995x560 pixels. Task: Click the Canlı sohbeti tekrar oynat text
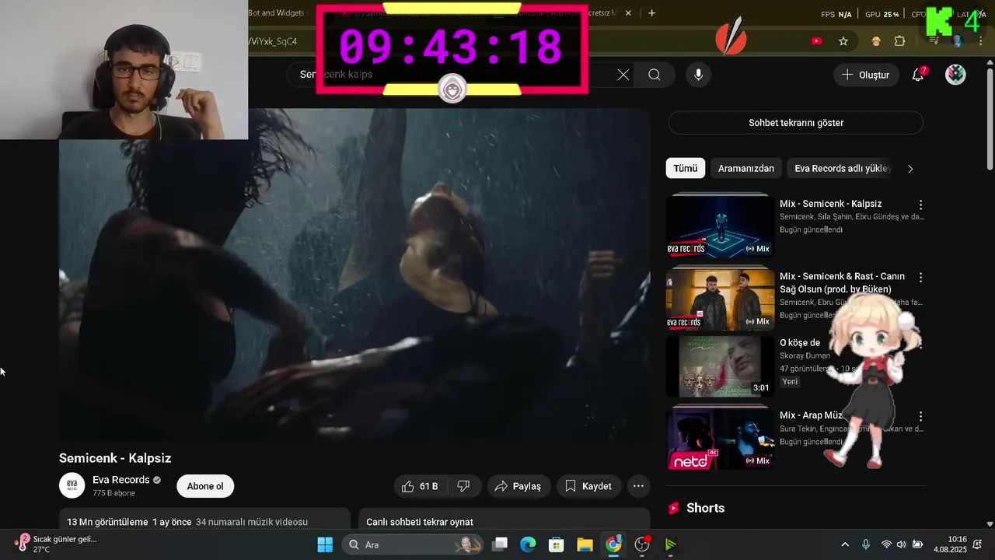tap(420, 522)
